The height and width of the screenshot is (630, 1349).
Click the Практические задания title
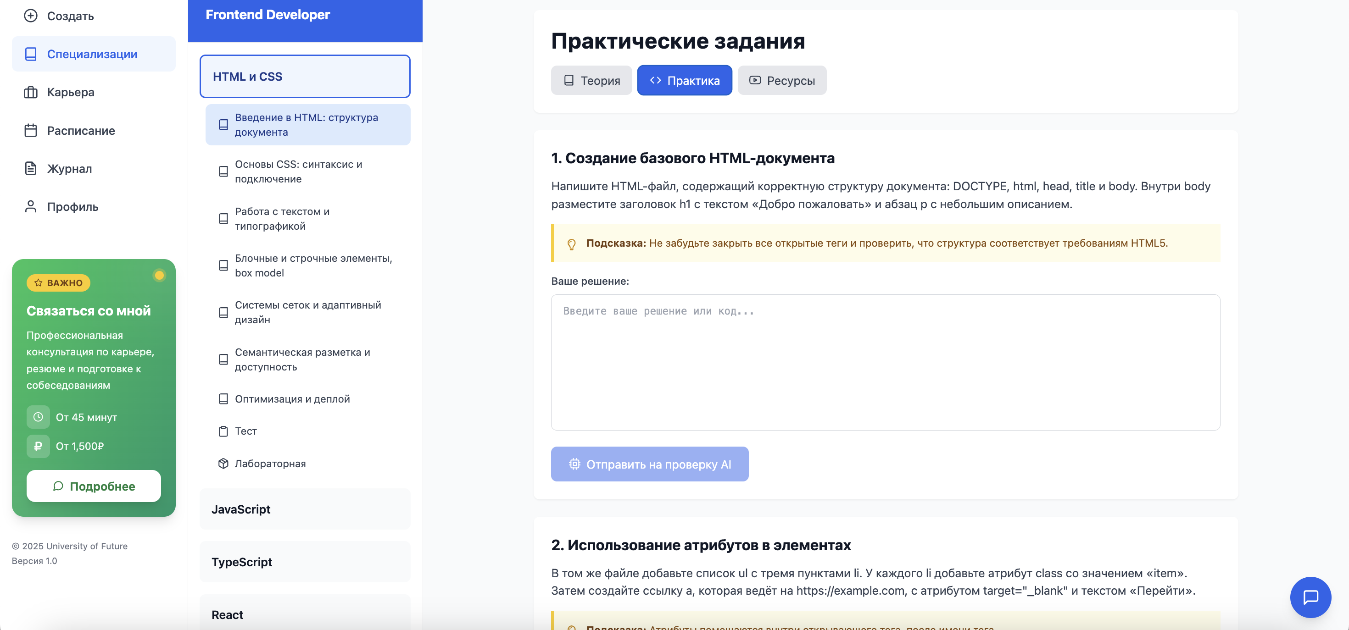point(678,41)
